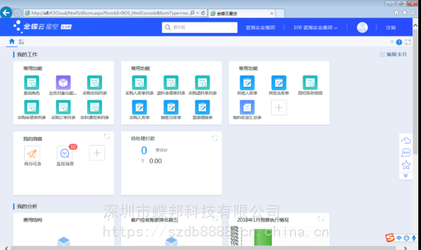The height and width of the screenshot is (250, 421).
Task: Close the 金蝶云星空 browser tab
Action: (272, 13)
